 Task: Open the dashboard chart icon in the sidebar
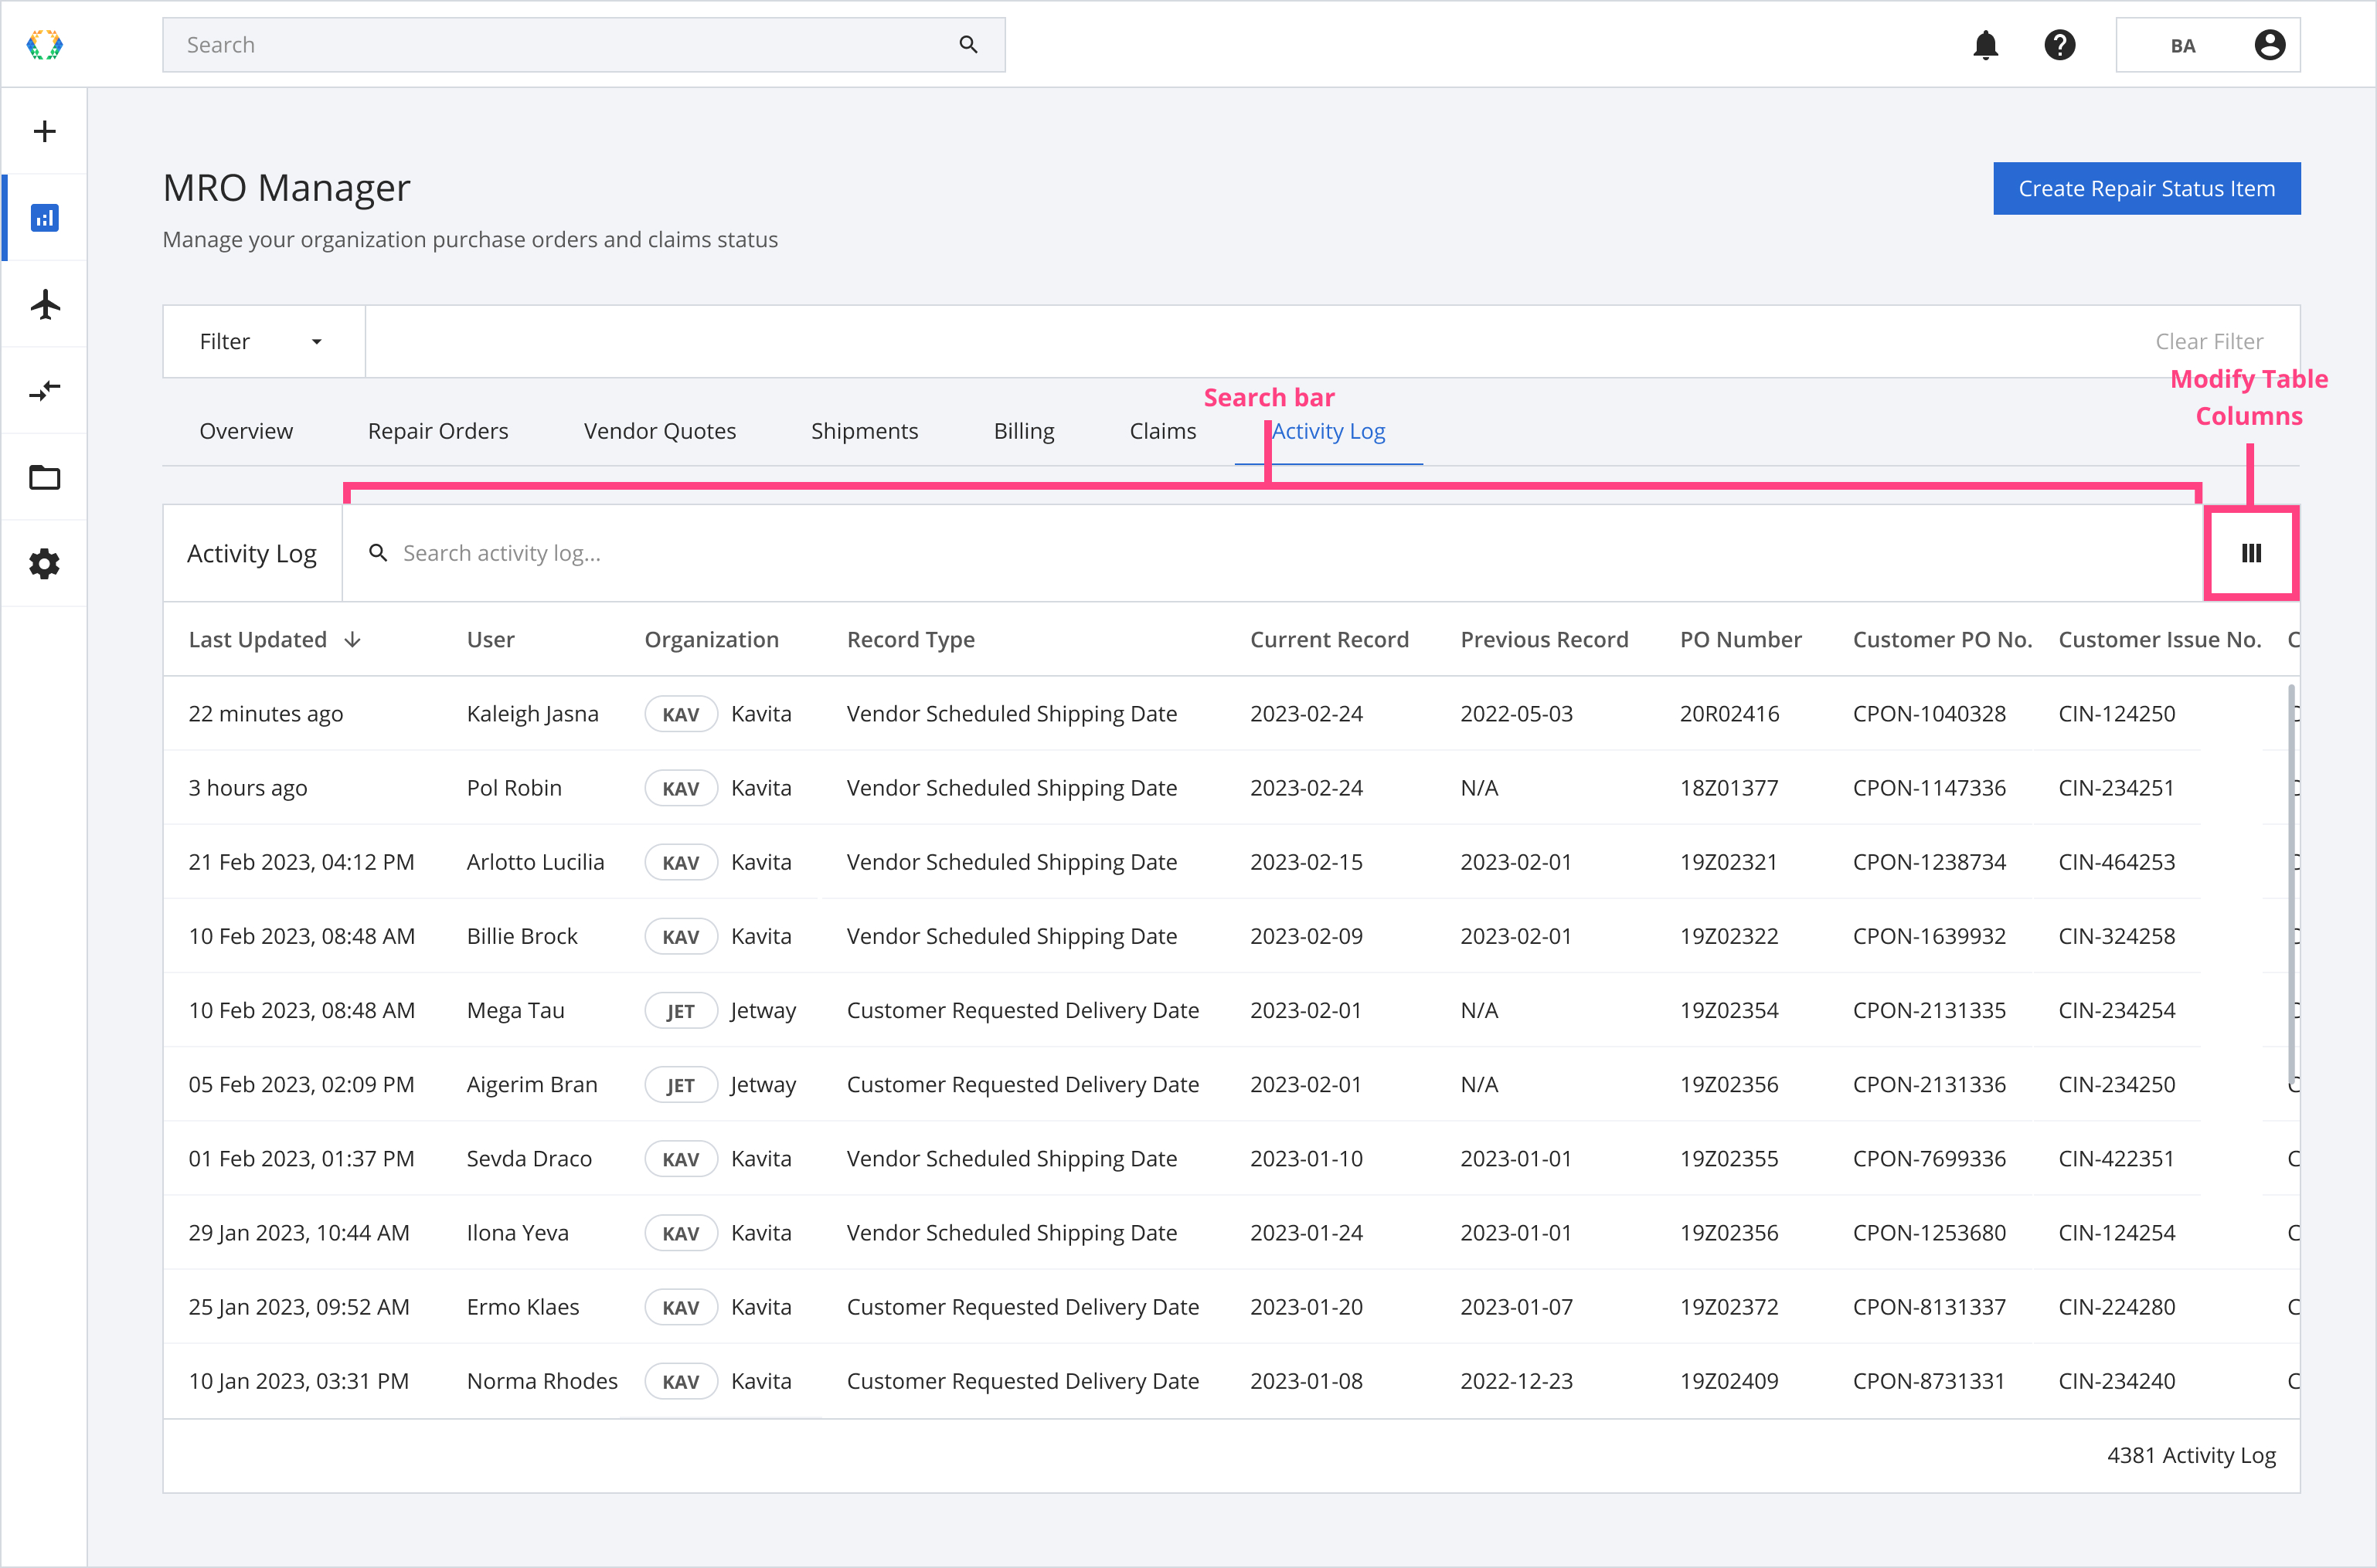(44, 218)
